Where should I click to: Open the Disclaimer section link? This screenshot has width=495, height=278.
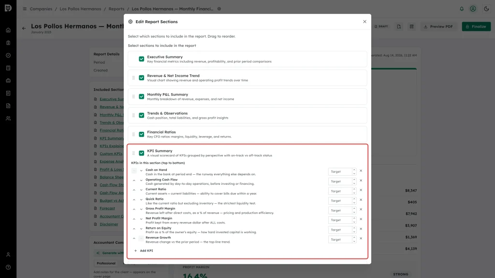point(109,224)
